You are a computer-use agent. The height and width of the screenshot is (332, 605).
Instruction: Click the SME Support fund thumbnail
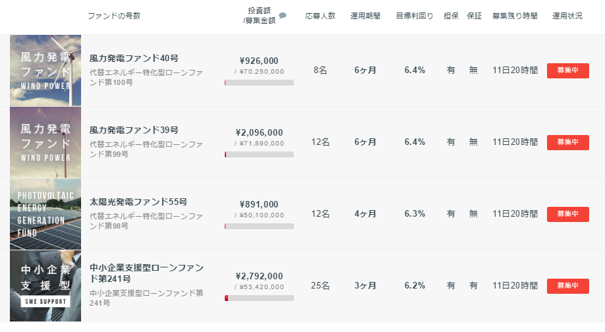[x=45, y=286]
